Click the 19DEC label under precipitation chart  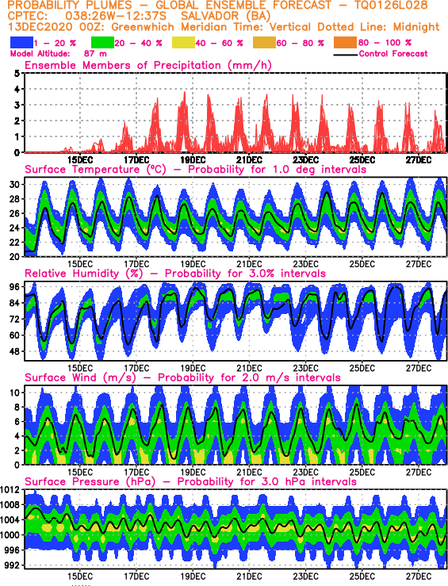(193, 160)
